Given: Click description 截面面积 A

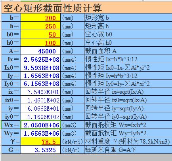Looking at the screenshot, I should coord(101,51).
